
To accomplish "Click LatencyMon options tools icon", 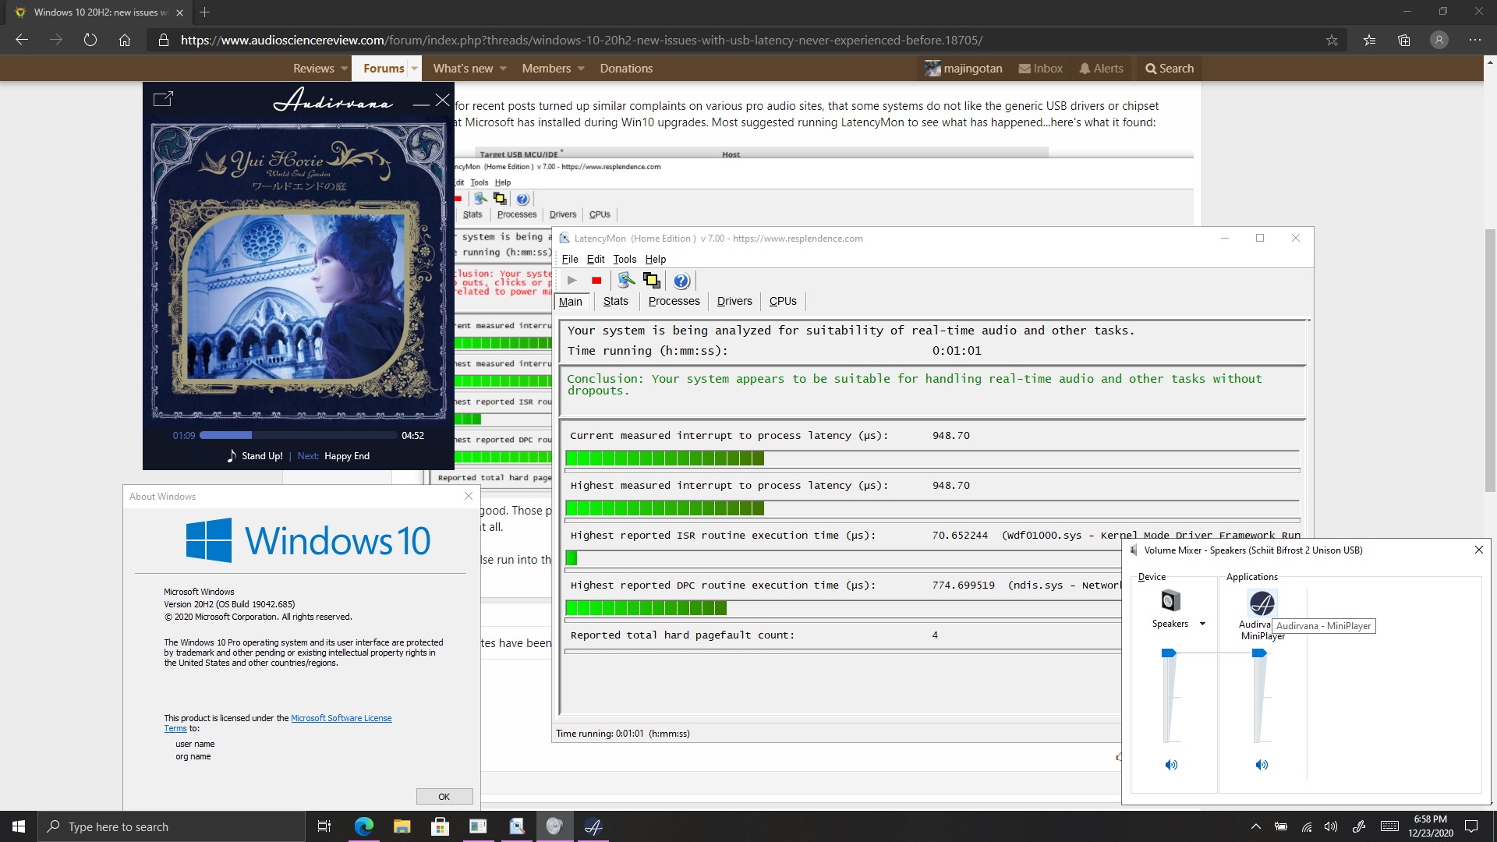I will (x=626, y=281).
